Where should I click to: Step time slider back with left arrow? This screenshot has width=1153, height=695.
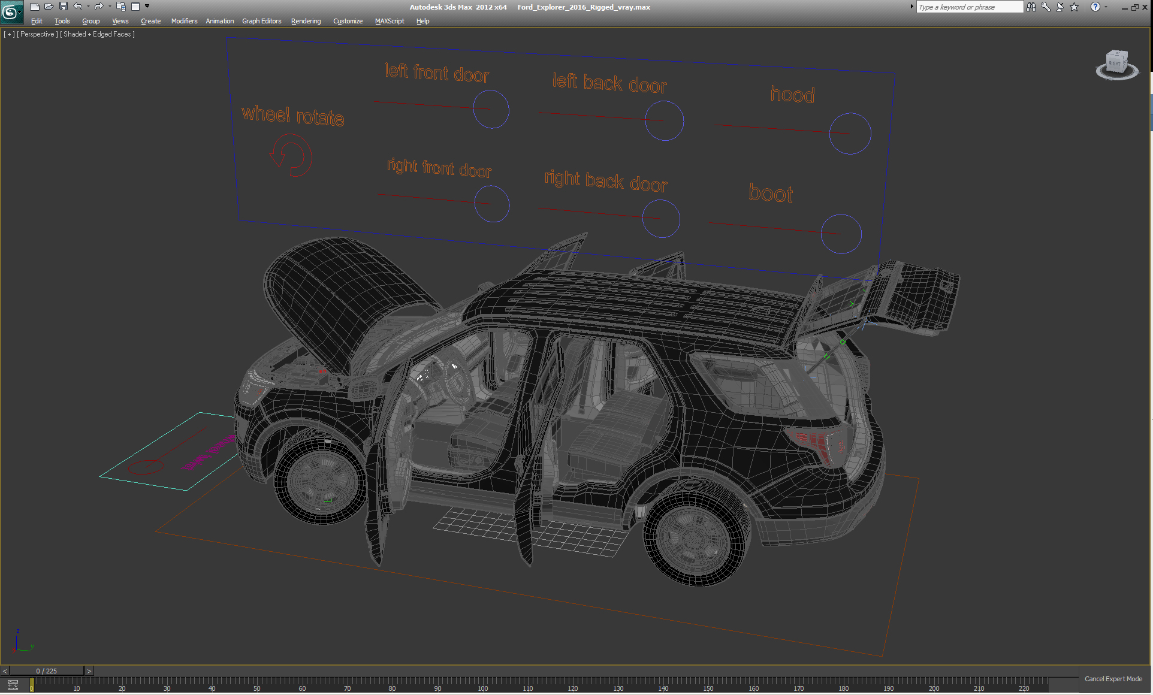(x=5, y=671)
